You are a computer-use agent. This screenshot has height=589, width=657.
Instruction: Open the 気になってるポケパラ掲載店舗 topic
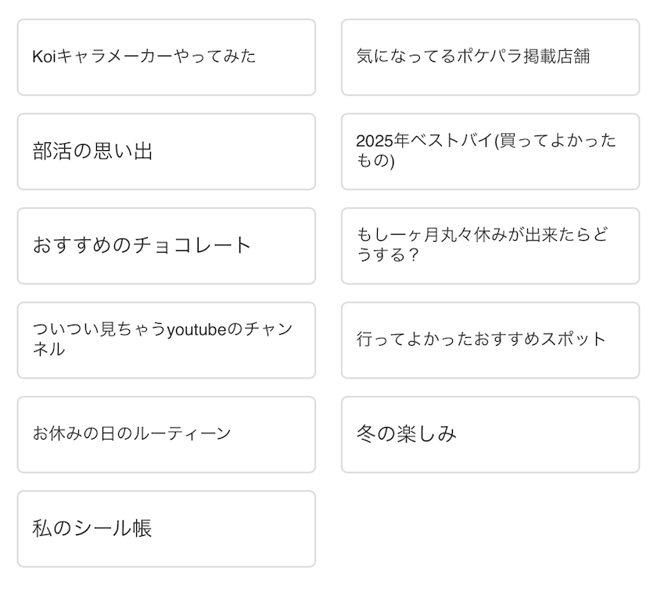(x=490, y=57)
